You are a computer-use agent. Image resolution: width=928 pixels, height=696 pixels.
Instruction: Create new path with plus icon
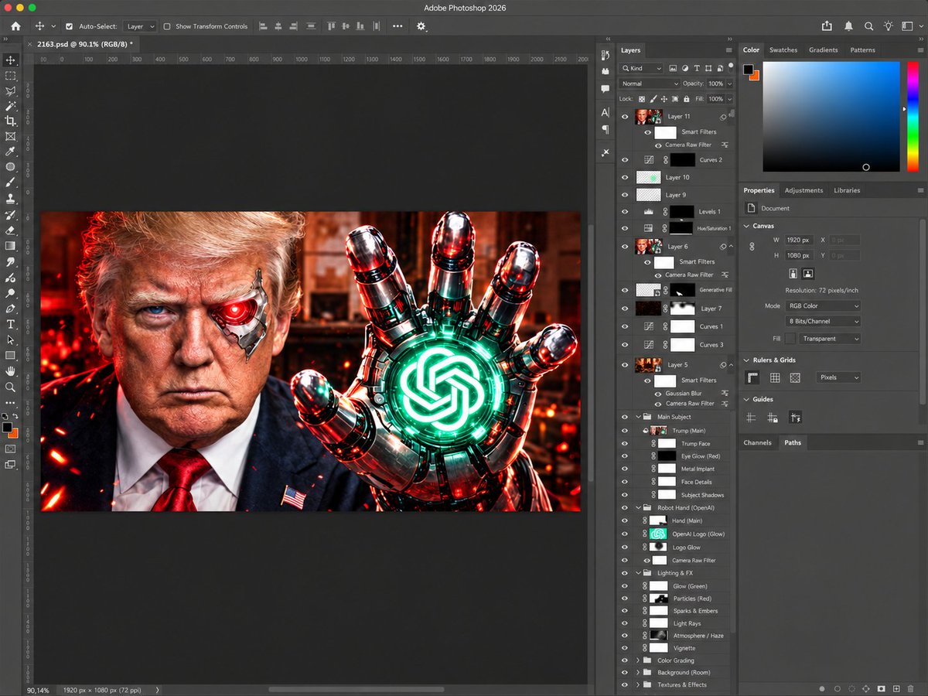pos(896,688)
